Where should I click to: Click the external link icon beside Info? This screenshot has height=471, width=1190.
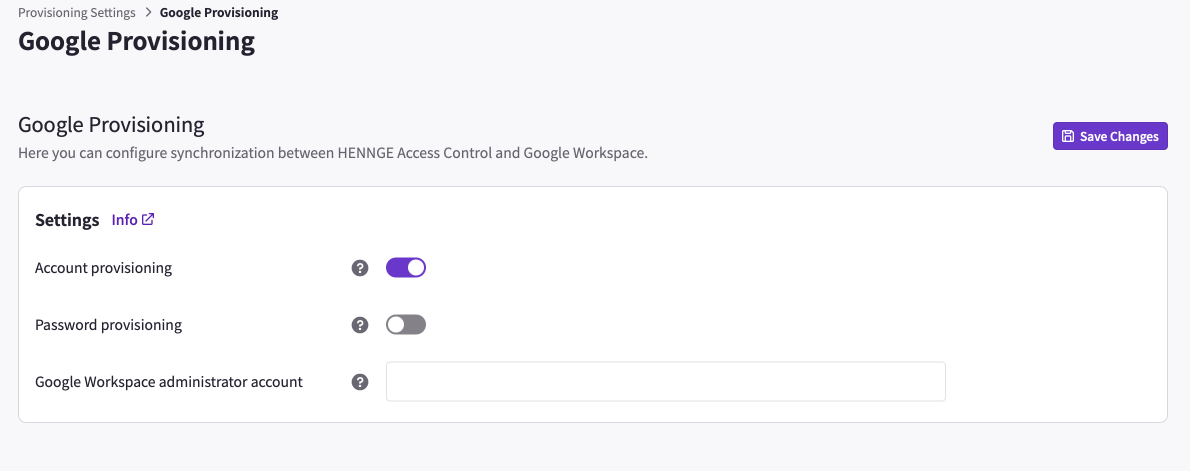(148, 219)
